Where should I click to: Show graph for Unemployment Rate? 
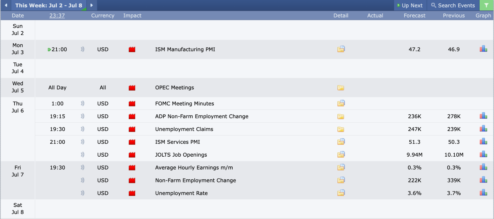pyautogui.click(x=483, y=193)
